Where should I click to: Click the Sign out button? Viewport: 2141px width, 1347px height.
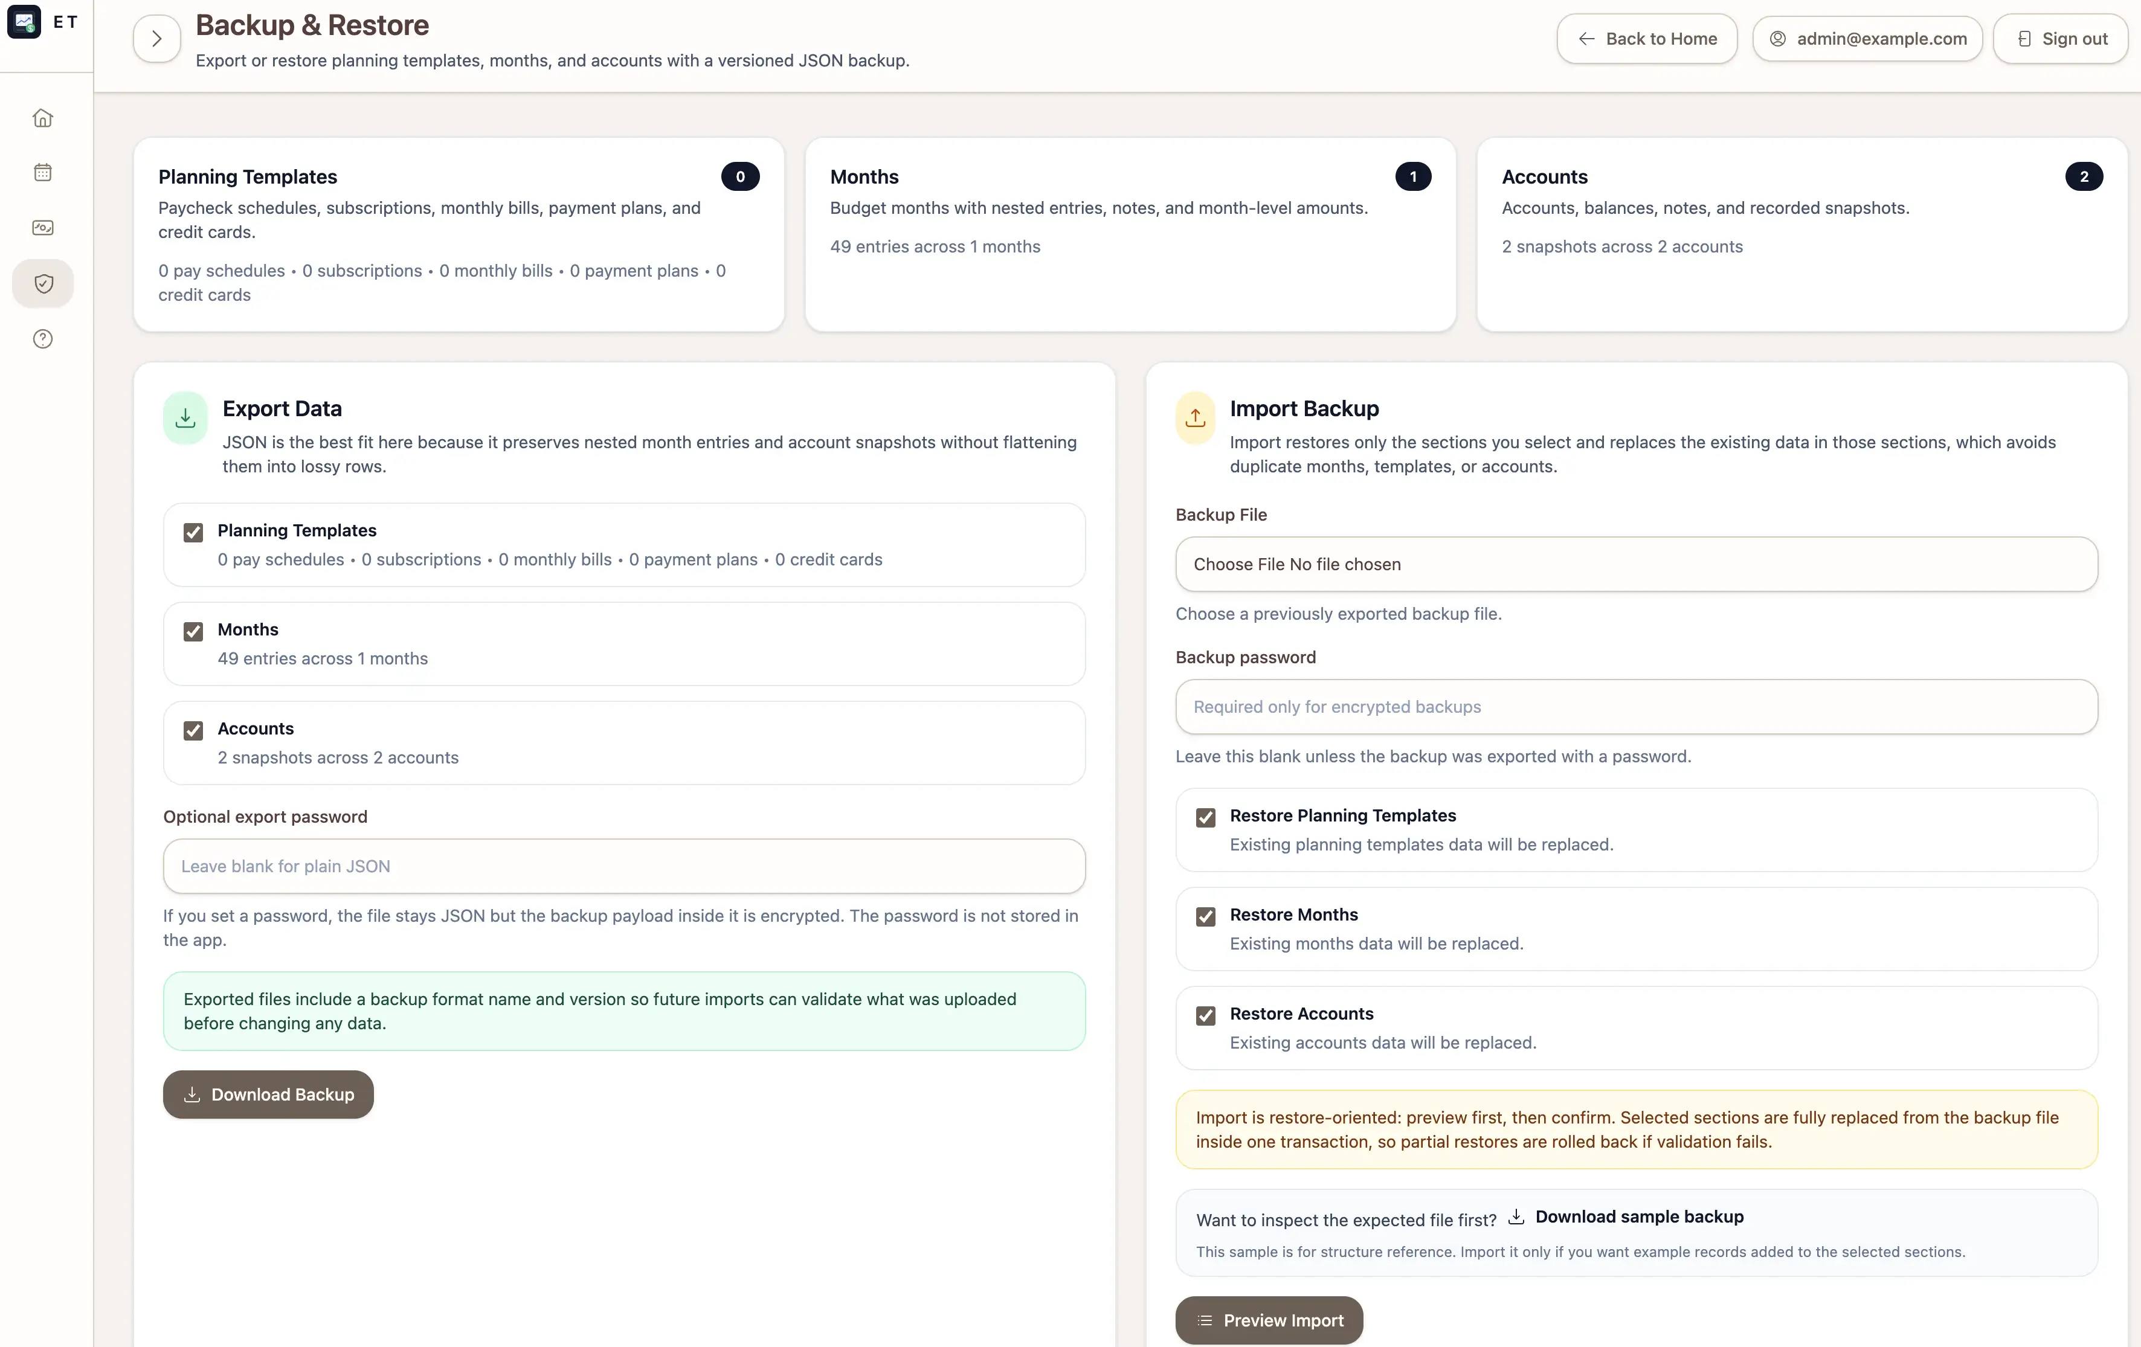pos(2061,39)
